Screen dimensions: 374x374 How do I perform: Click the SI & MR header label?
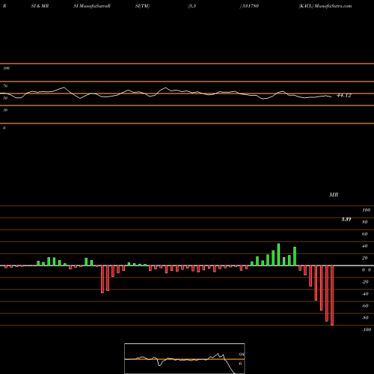(40, 6)
